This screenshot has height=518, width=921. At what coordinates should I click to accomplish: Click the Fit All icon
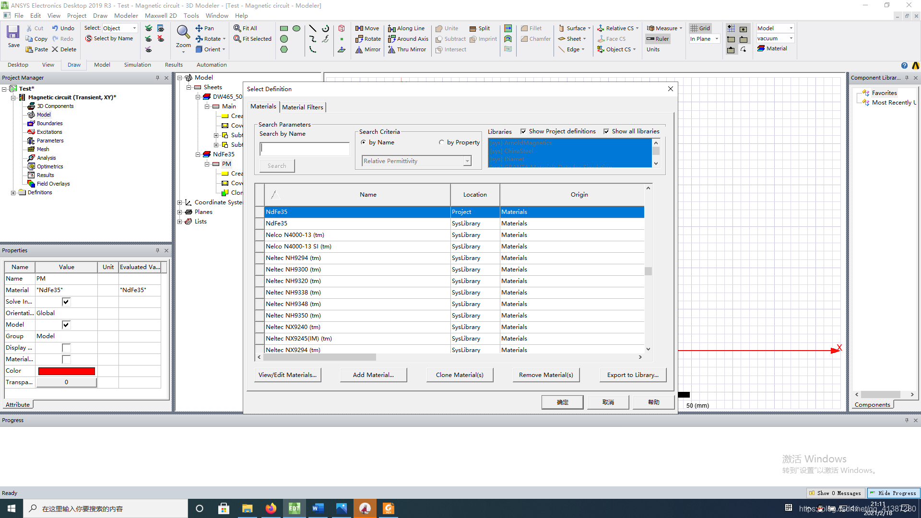pos(237,28)
